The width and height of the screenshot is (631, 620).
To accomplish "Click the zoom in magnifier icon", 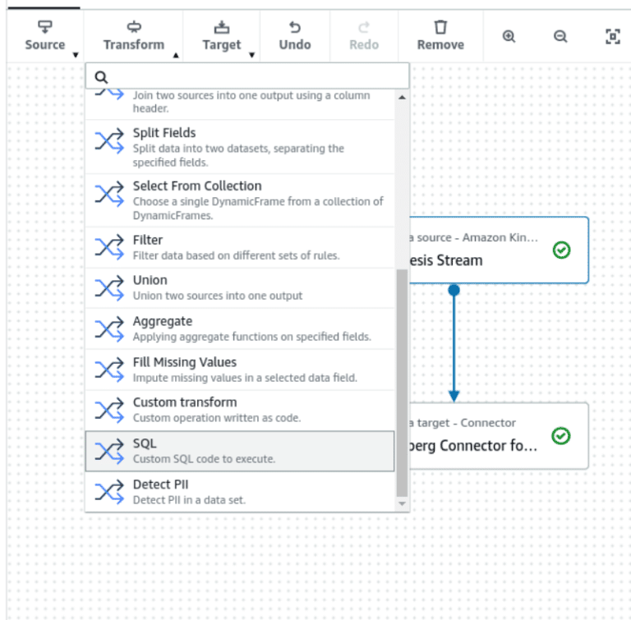I will [509, 36].
